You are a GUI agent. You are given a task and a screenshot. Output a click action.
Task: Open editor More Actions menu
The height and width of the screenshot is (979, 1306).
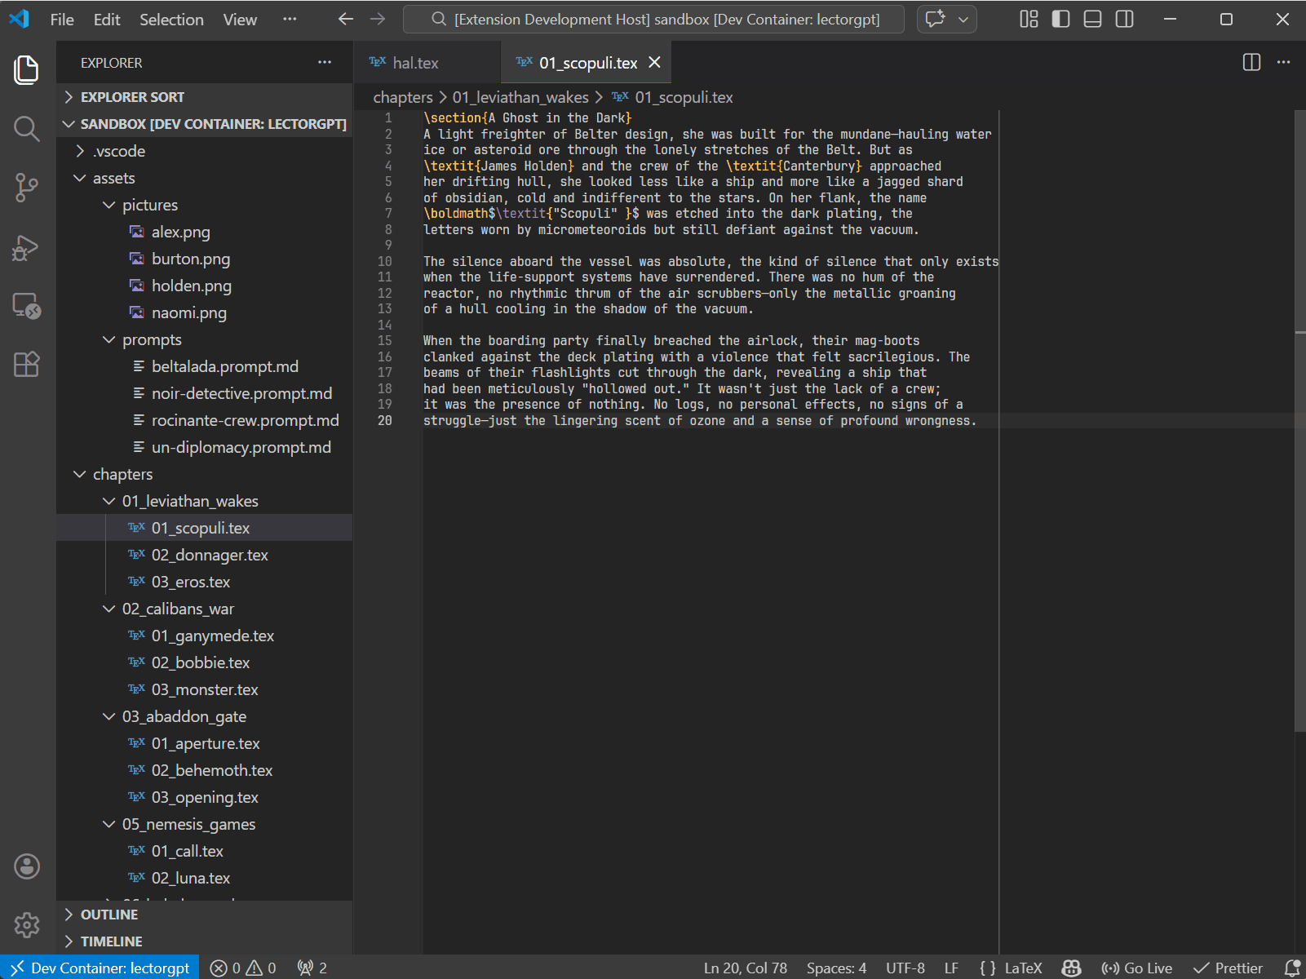tap(1283, 63)
